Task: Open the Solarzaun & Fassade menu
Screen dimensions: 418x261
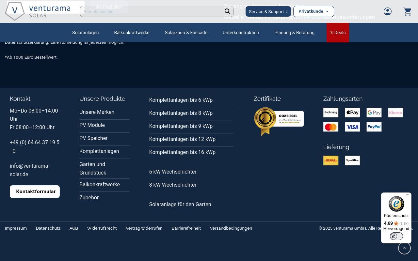Action: pos(186,33)
